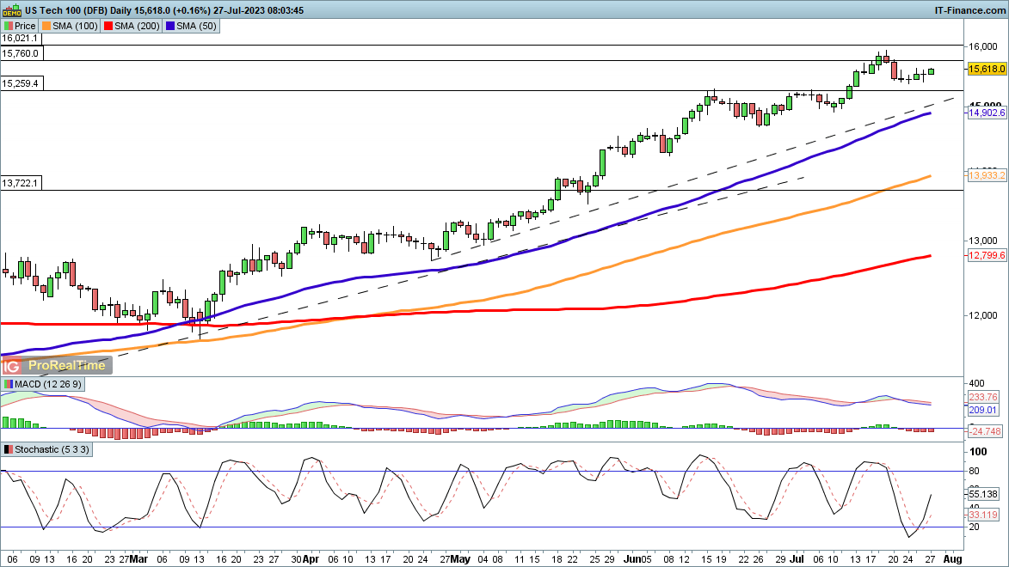Click the 100 label on Stochastic axis
The width and height of the screenshot is (1009, 567).
pyautogui.click(x=978, y=451)
